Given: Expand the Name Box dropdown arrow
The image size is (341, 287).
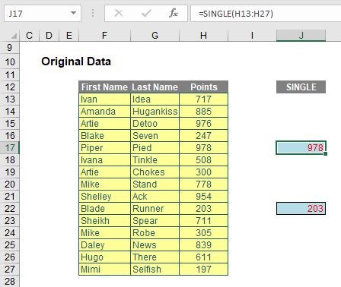Looking at the screenshot, I should 73,13.
